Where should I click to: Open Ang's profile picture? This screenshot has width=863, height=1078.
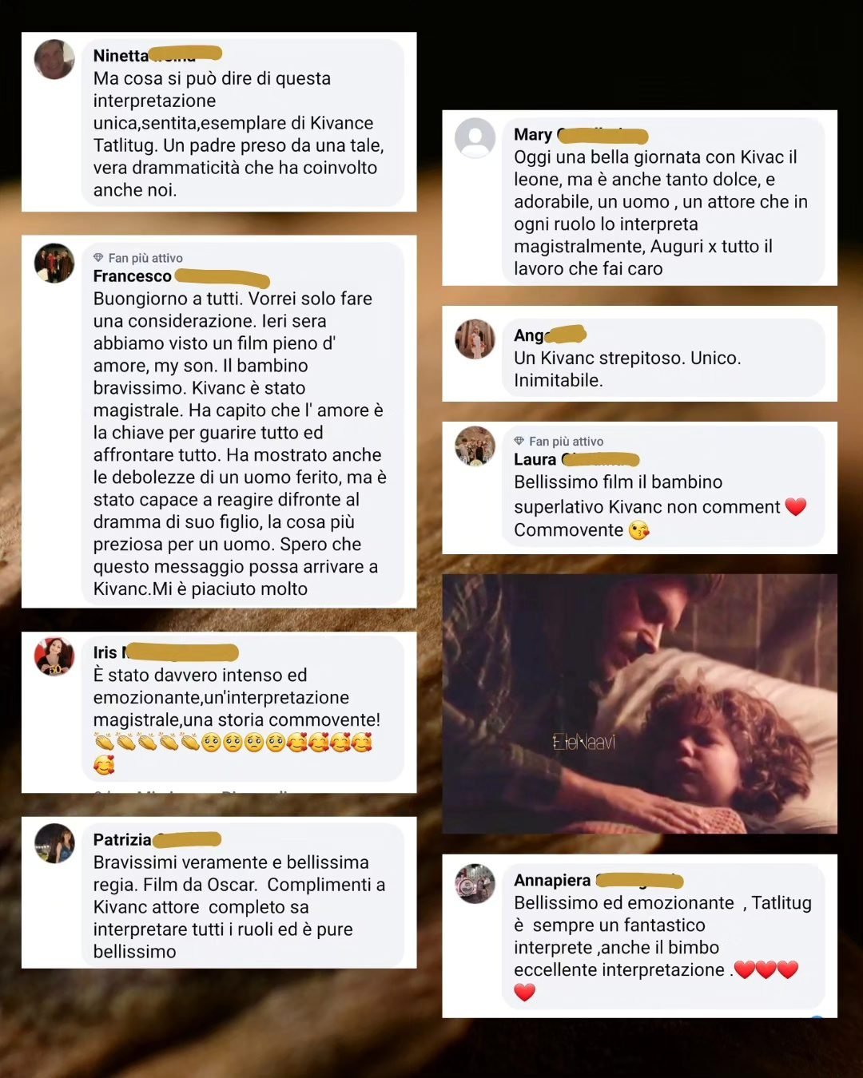tap(475, 339)
